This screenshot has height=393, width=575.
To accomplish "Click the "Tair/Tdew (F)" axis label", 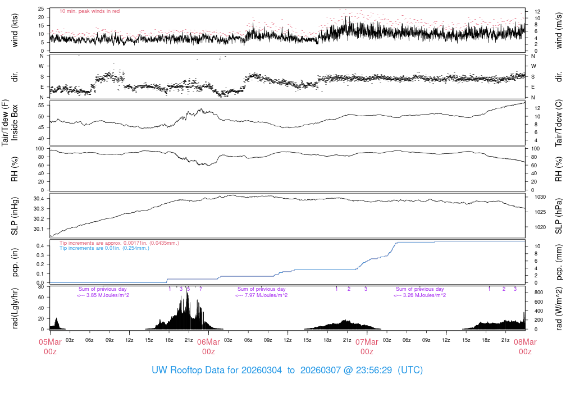I will click(5, 122).
